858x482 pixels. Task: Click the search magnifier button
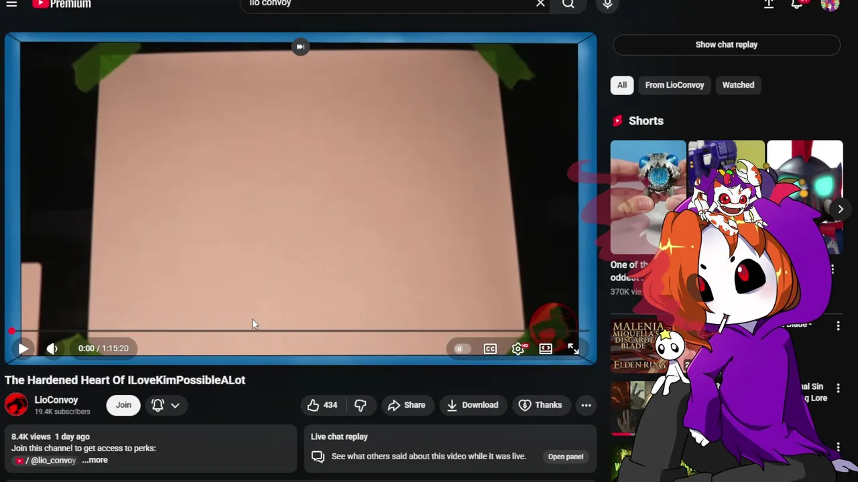tap(568, 4)
